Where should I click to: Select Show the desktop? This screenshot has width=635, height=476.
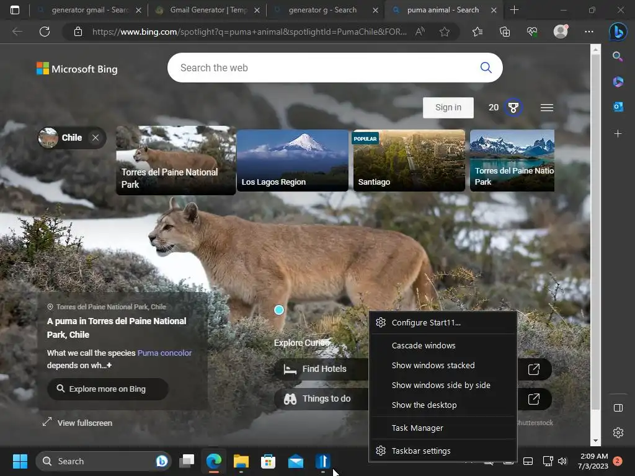pyautogui.click(x=442, y=405)
